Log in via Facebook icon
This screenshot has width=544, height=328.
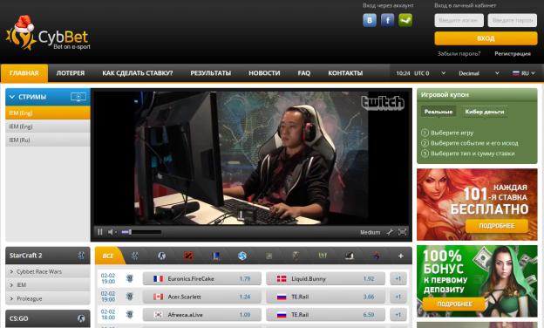click(x=387, y=20)
